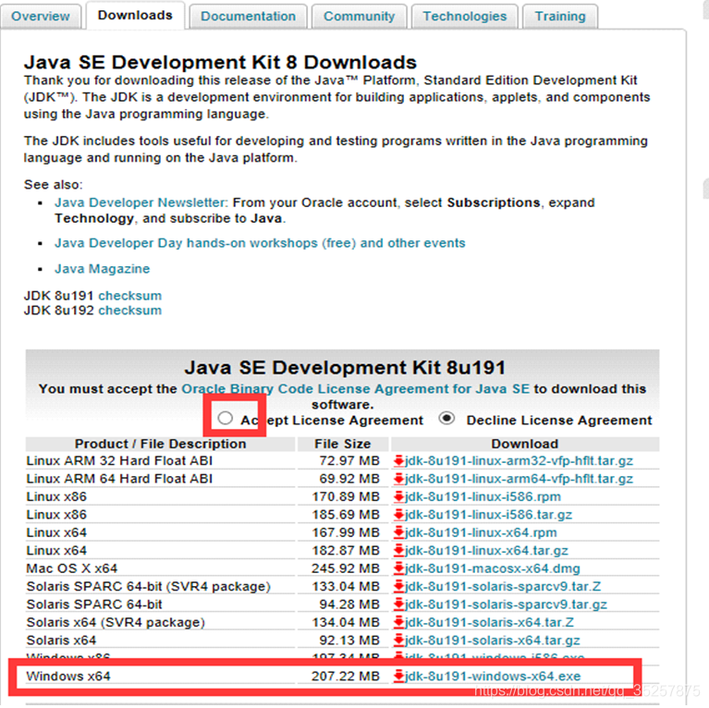Open the Community tab
709x708 pixels.
point(359,17)
